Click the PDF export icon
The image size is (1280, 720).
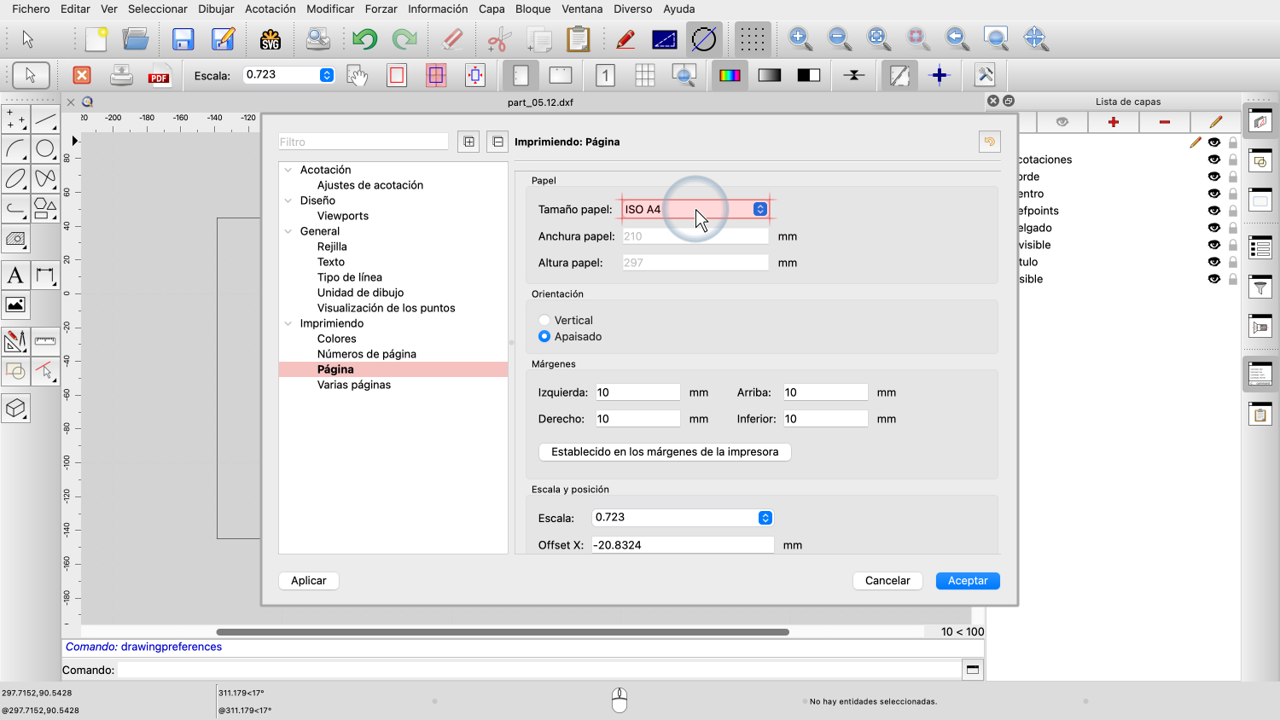pyautogui.click(x=159, y=76)
